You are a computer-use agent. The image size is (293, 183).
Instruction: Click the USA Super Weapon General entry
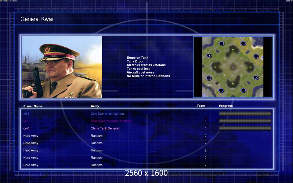tap(111, 121)
